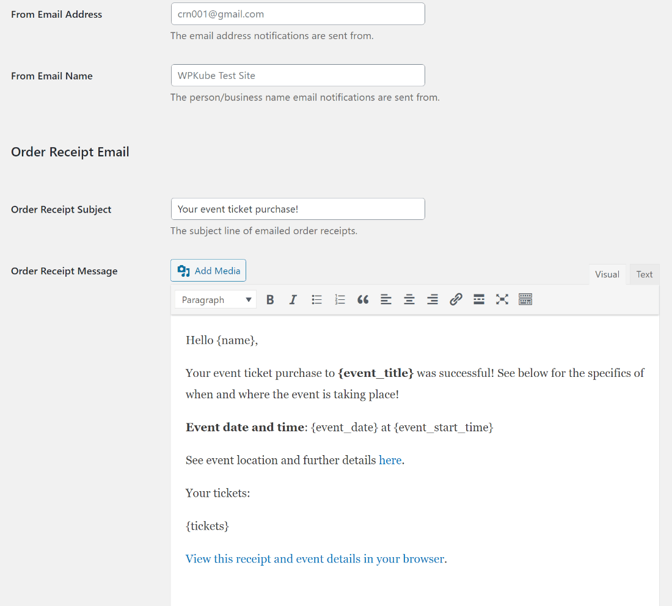Image resolution: width=672 pixels, height=606 pixels.
Task: Align text center
Action: click(409, 299)
